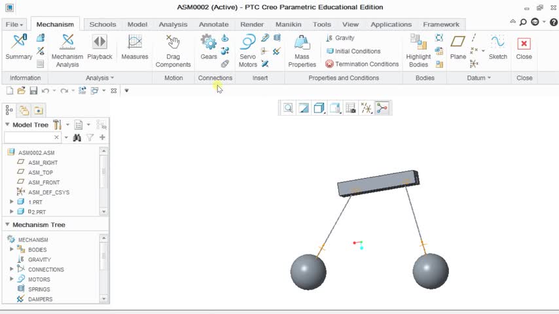Open the Analysis group dropdown
The image size is (559, 314).
99,78
